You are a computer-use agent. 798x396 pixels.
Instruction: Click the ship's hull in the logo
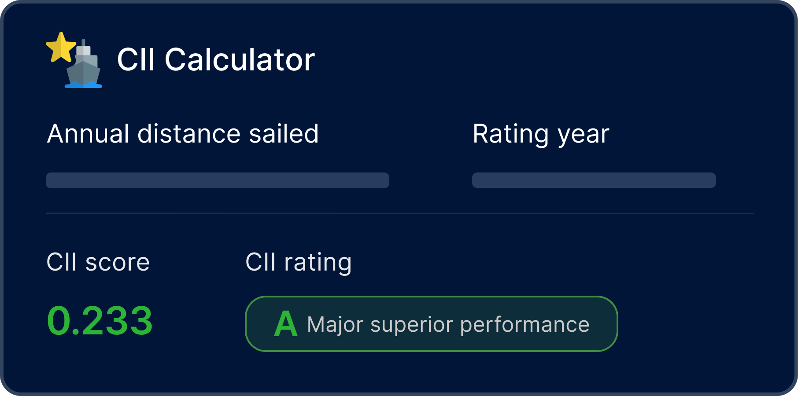click(x=83, y=72)
